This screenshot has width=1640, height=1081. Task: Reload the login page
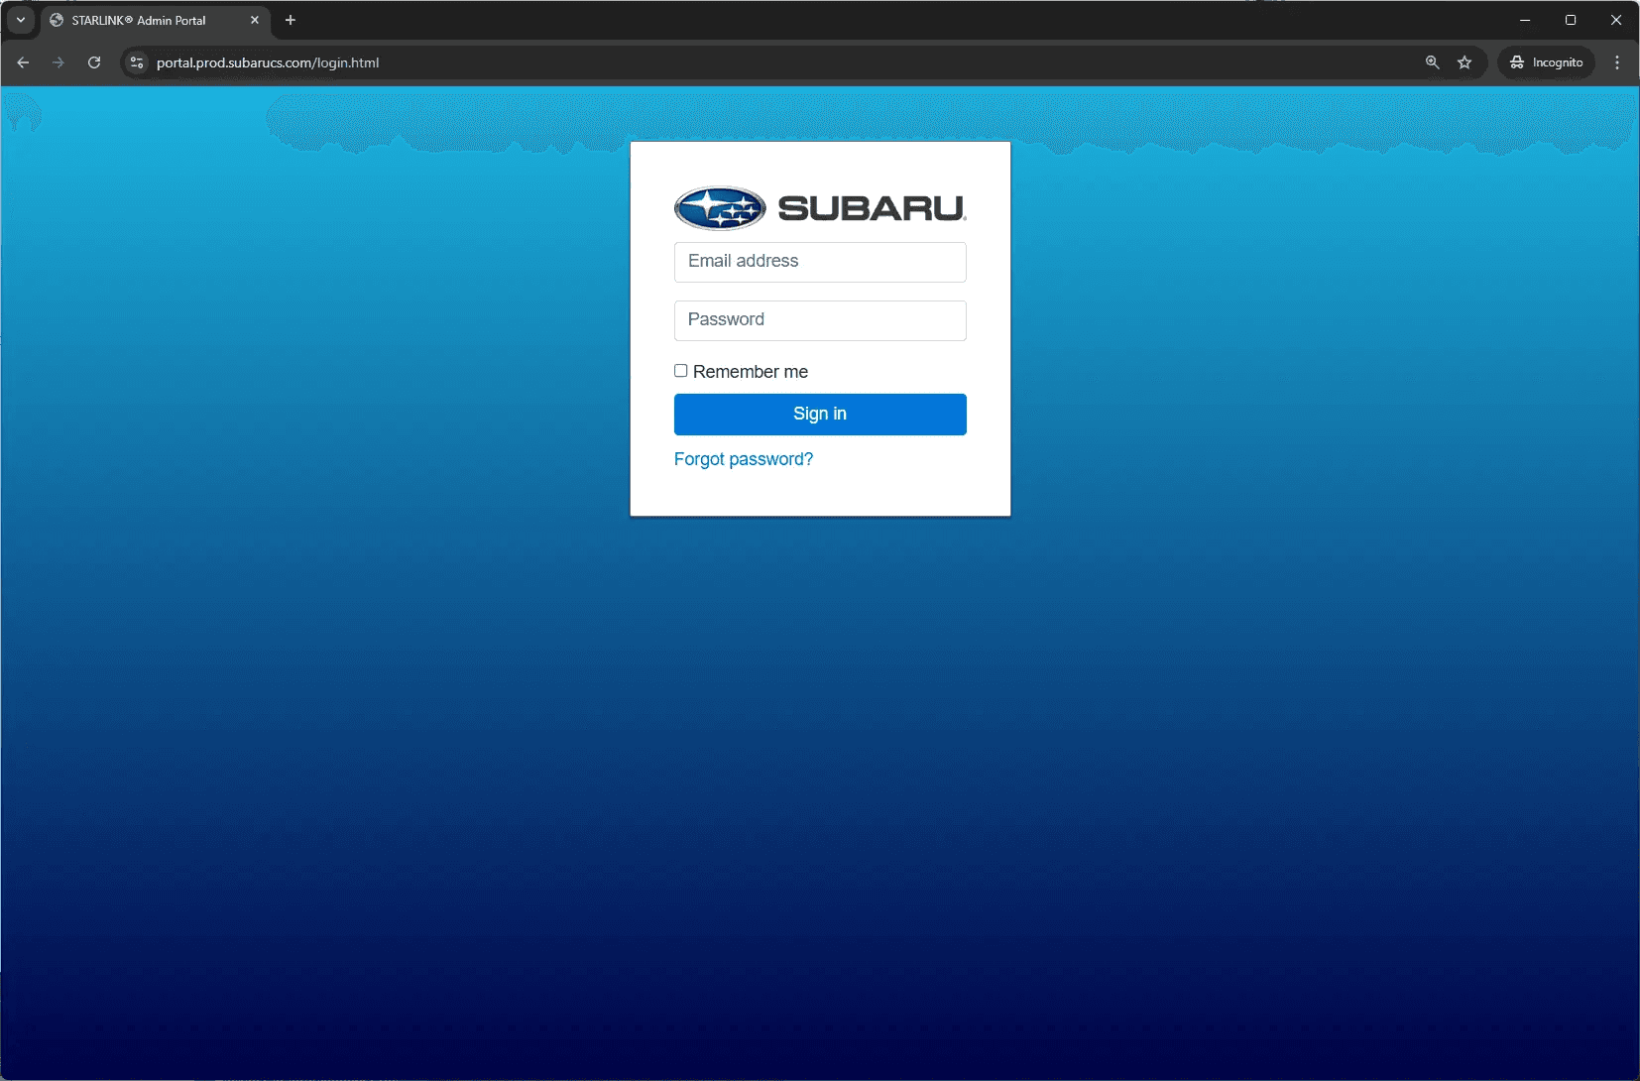(x=94, y=62)
